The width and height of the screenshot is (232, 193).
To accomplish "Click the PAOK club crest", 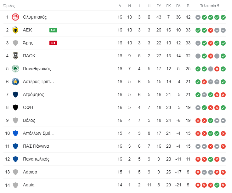I will coord(15,56).
